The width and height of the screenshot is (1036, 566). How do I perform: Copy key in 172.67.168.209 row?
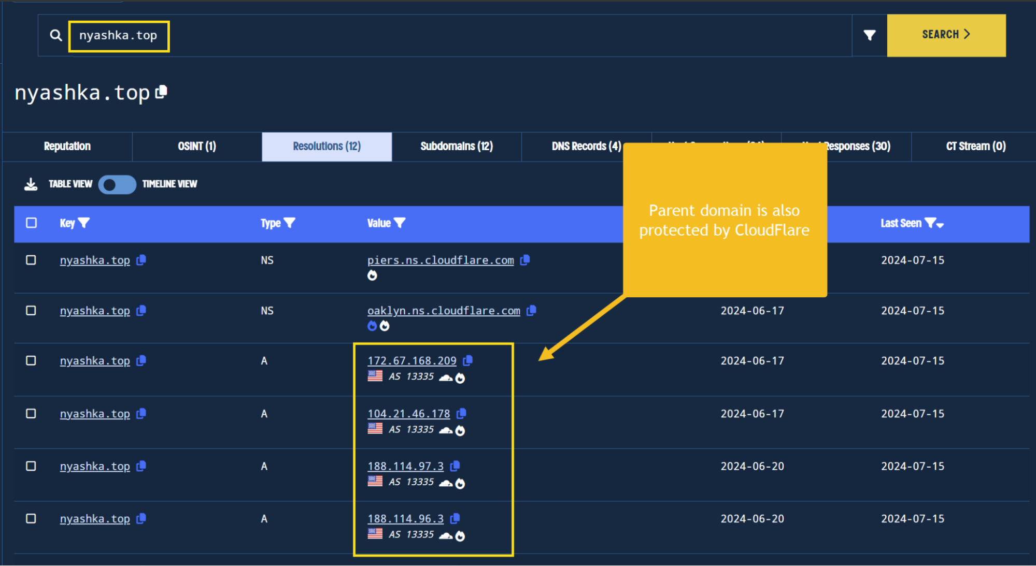(x=141, y=361)
